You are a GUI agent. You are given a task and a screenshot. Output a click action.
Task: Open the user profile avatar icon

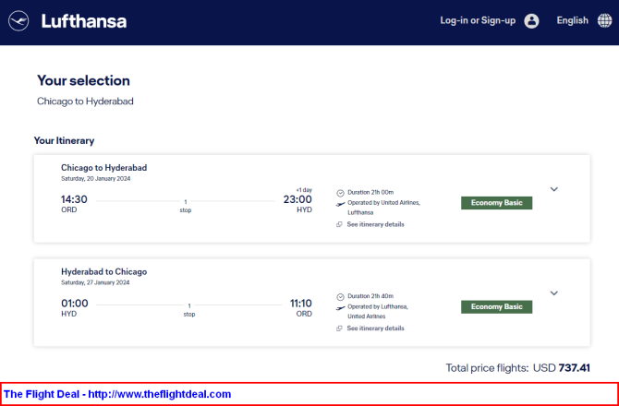pos(531,20)
